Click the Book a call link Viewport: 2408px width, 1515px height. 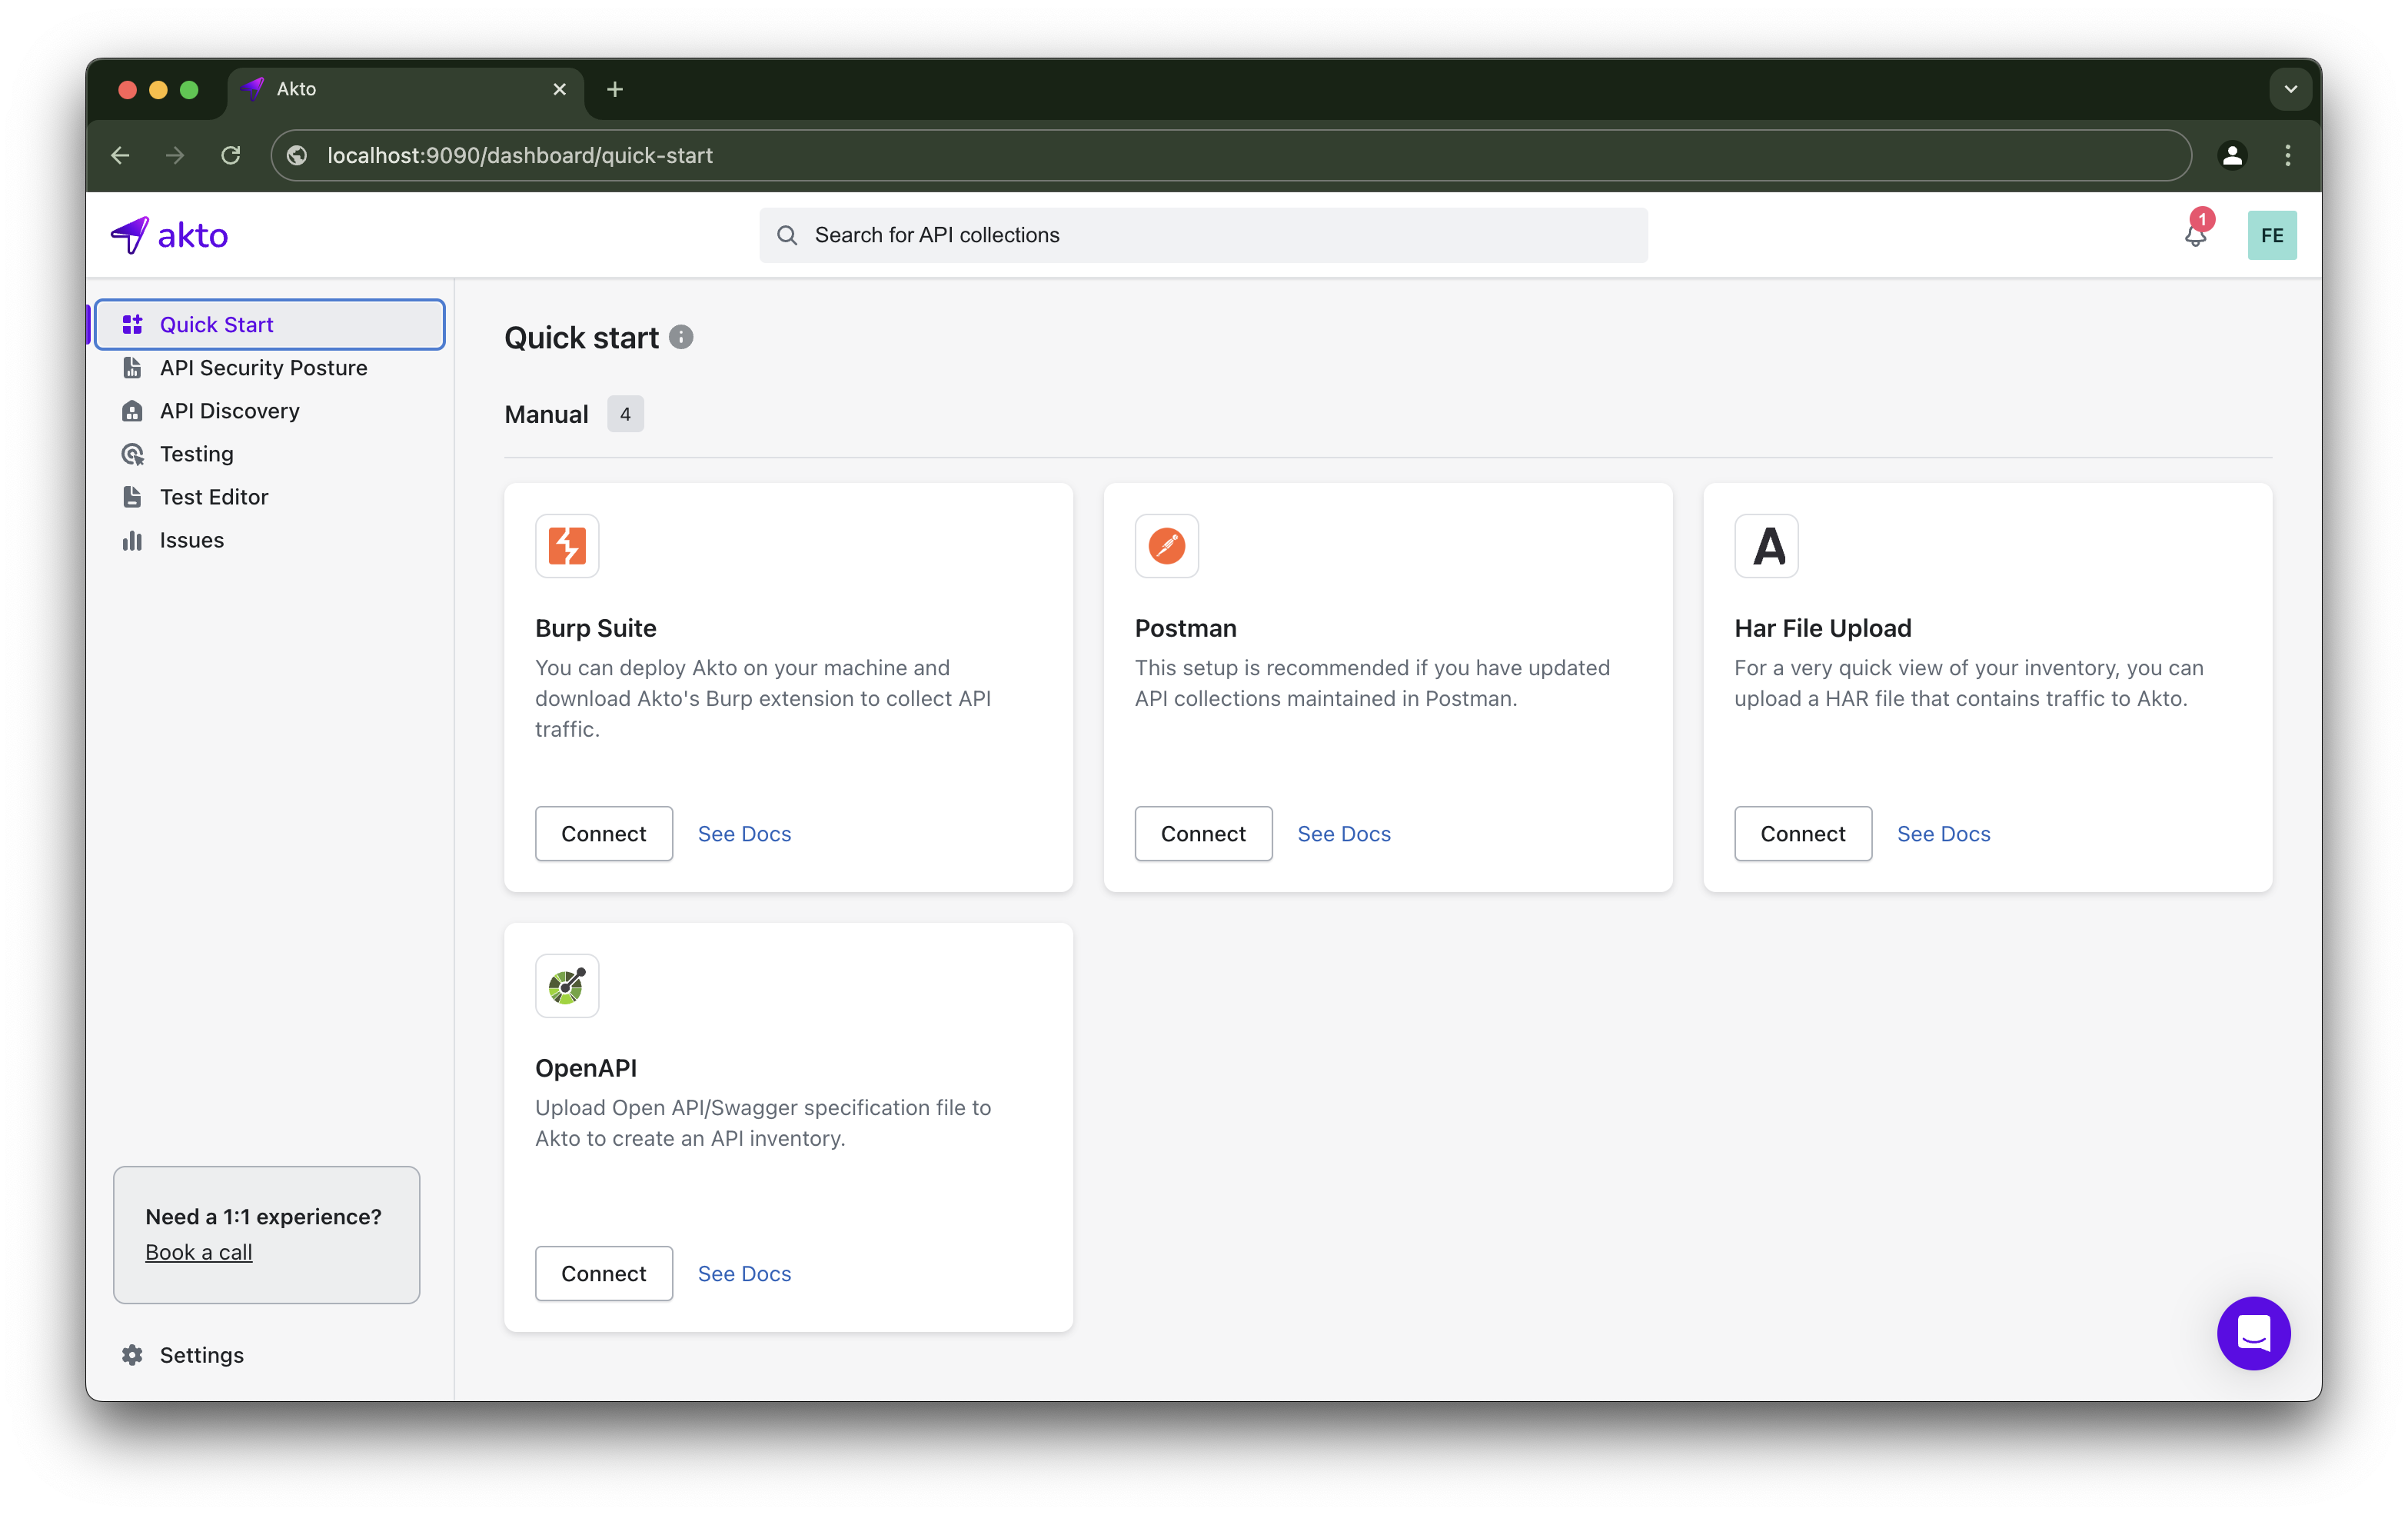(x=198, y=1252)
